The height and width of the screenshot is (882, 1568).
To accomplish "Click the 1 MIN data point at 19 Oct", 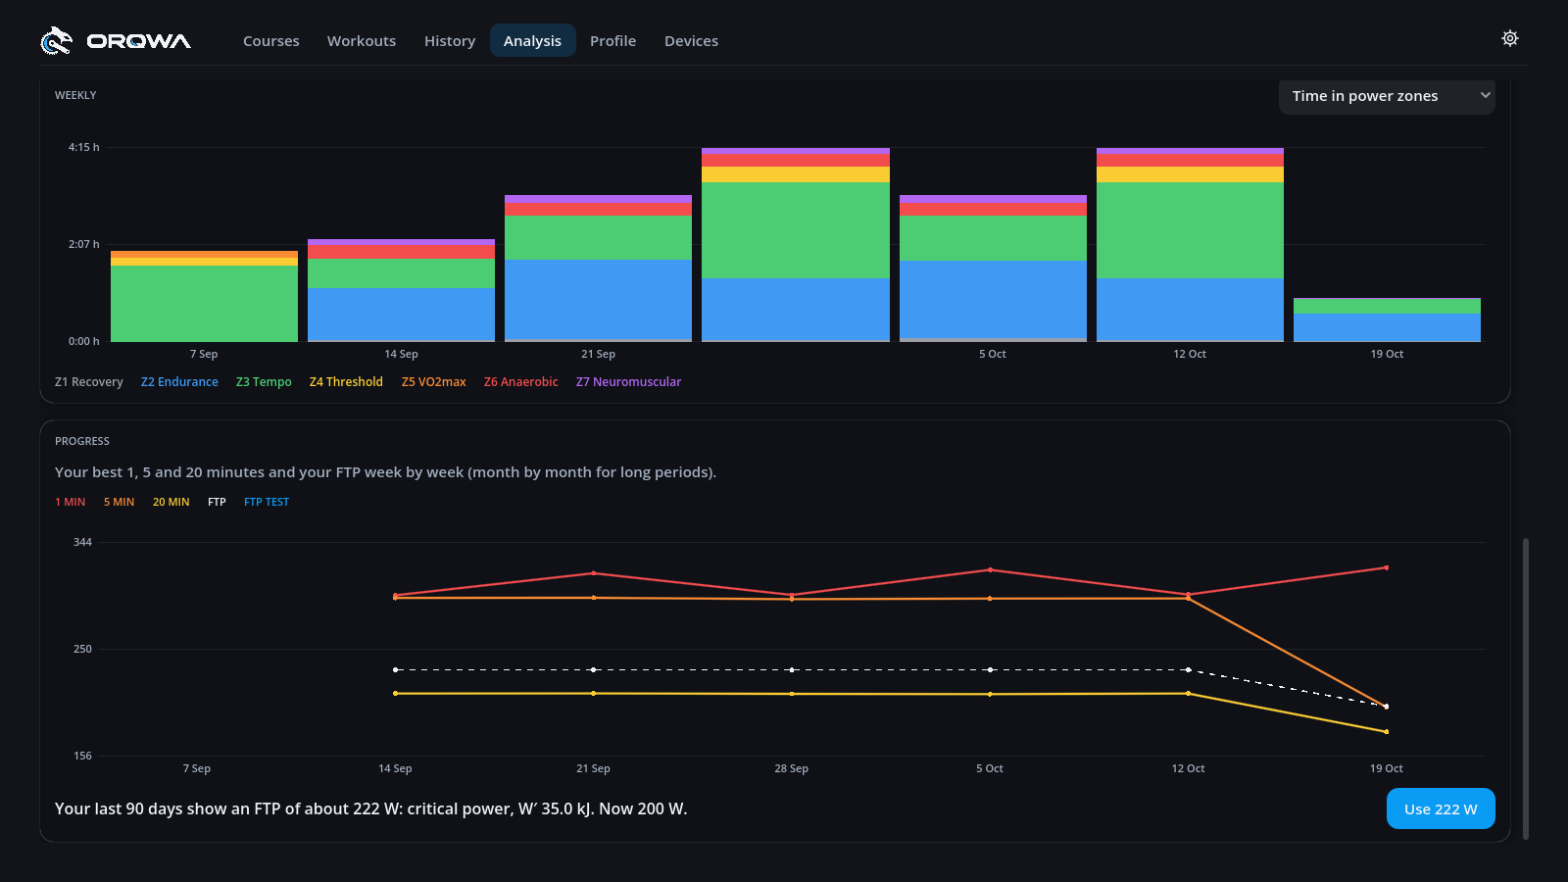I will point(1386,567).
